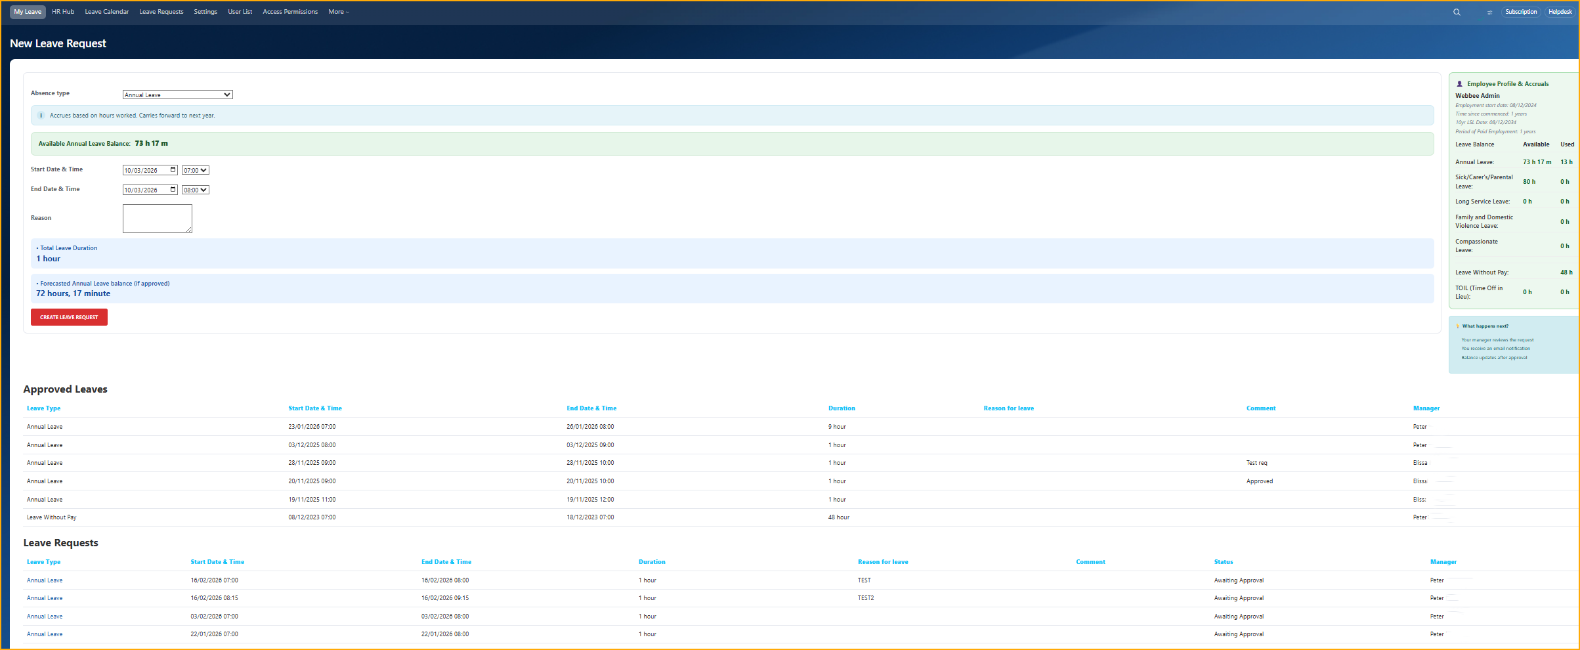The image size is (1580, 650).
Task: Switch to Access Permissions tab
Action: (289, 12)
